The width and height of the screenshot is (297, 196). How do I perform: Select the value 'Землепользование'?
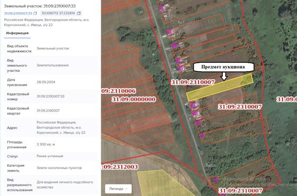(x=53, y=65)
